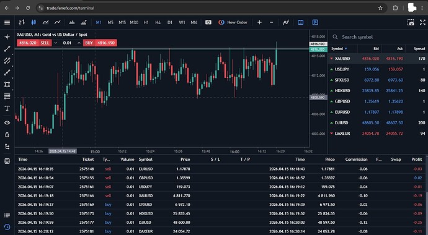Select the trend line drawing tool
The height and width of the screenshot is (235, 428).
7,49
